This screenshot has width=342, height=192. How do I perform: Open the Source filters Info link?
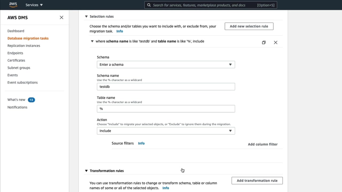141,143
